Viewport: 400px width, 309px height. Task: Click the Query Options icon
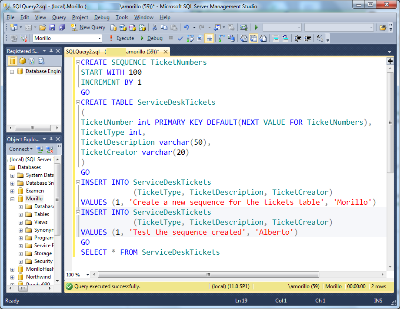tap(200, 39)
